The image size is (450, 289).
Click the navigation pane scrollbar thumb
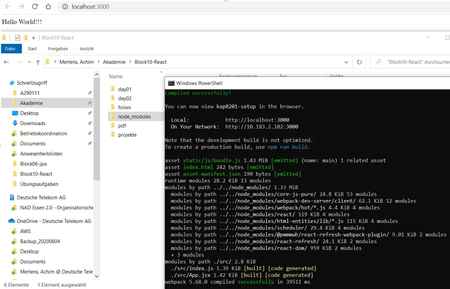[97, 129]
